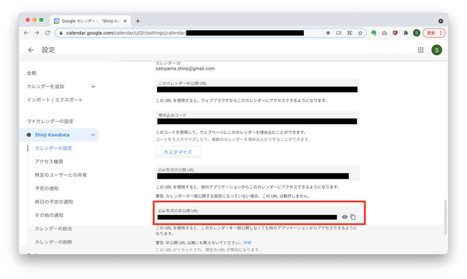Image resolution: width=467 pixels, height=279 pixels.
Task: Open a new browser tab
Action: click(x=138, y=21)
